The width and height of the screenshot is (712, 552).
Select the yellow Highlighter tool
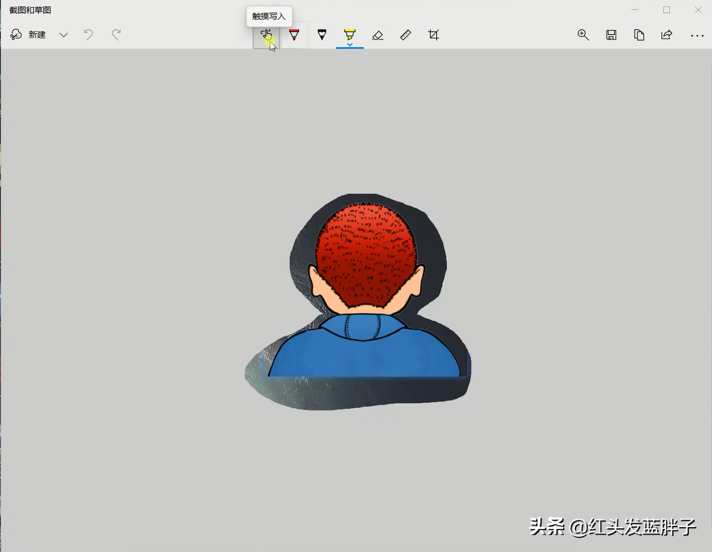350,34
